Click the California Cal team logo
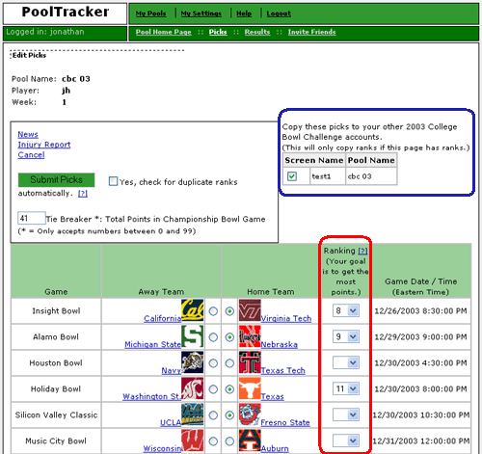The height and width of the screenshot is (454, 482). [192, 310]
